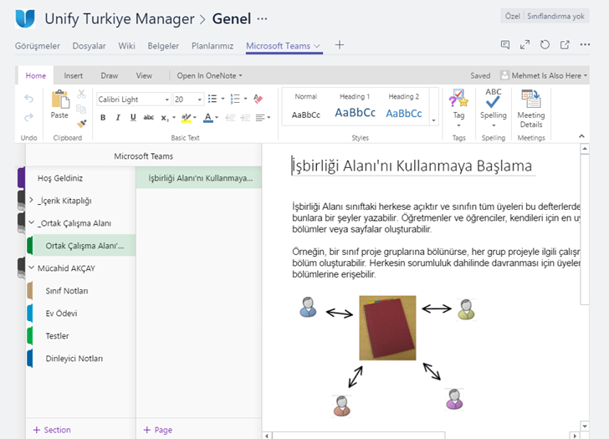This screenshot has height=439, width=609.
Task: Collapse the Mücahid AKÇAY section group
Action: (x=31, y=268)
